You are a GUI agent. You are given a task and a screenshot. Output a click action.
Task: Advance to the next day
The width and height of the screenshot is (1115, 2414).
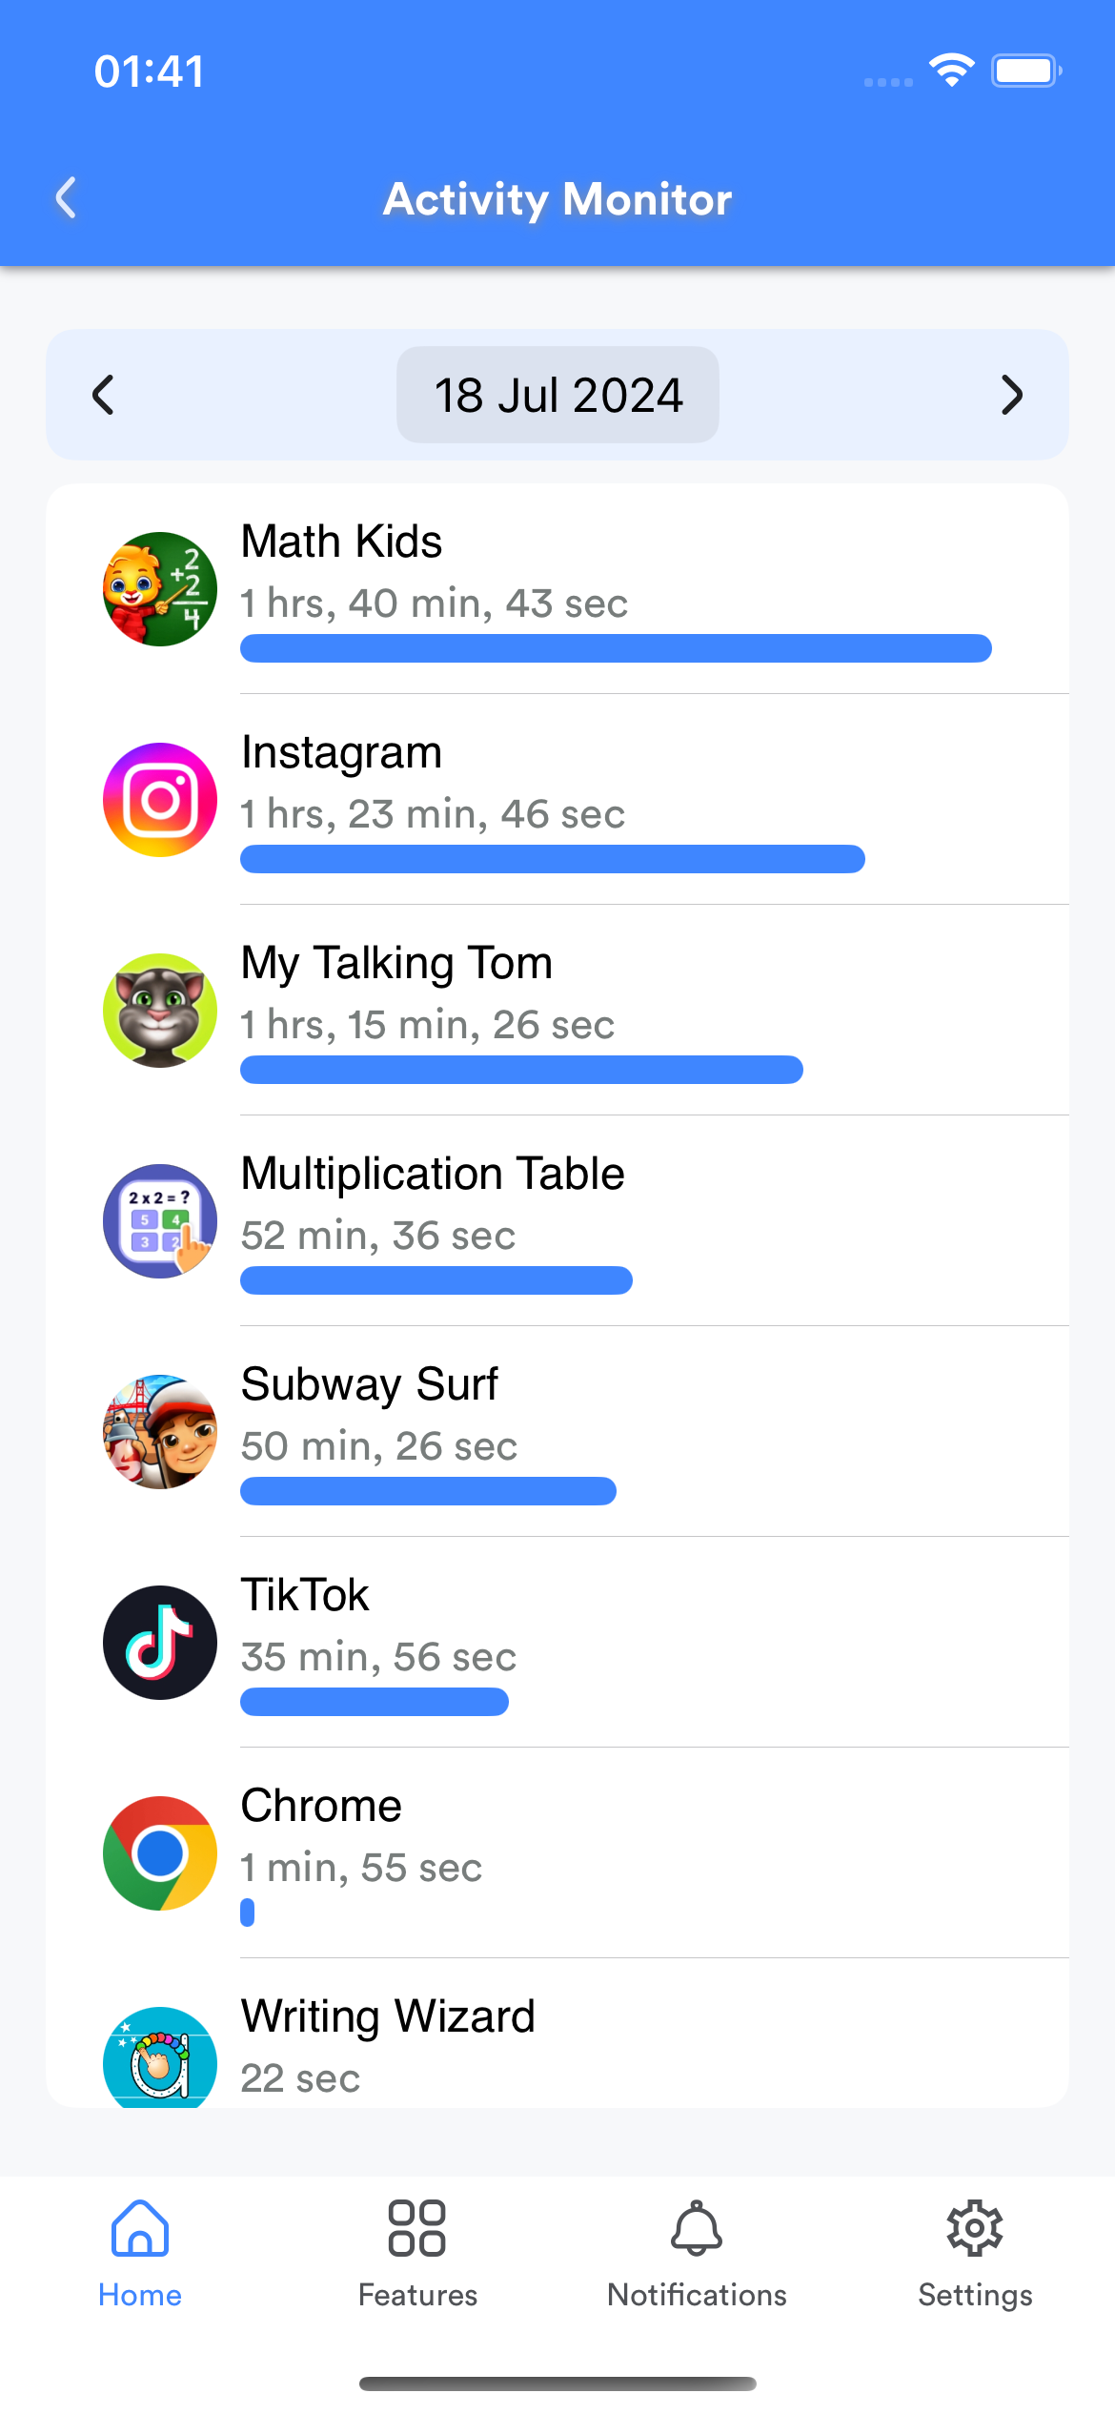(x=1011, y=395)
